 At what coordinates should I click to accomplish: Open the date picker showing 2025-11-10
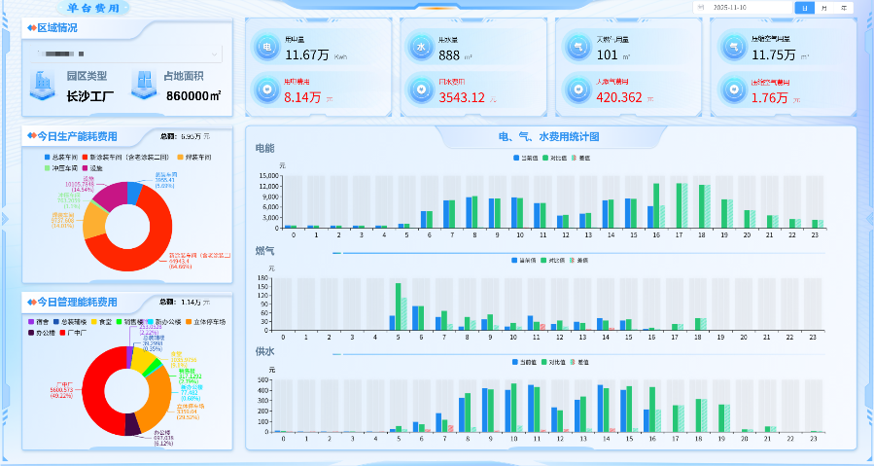pos(741,7)
